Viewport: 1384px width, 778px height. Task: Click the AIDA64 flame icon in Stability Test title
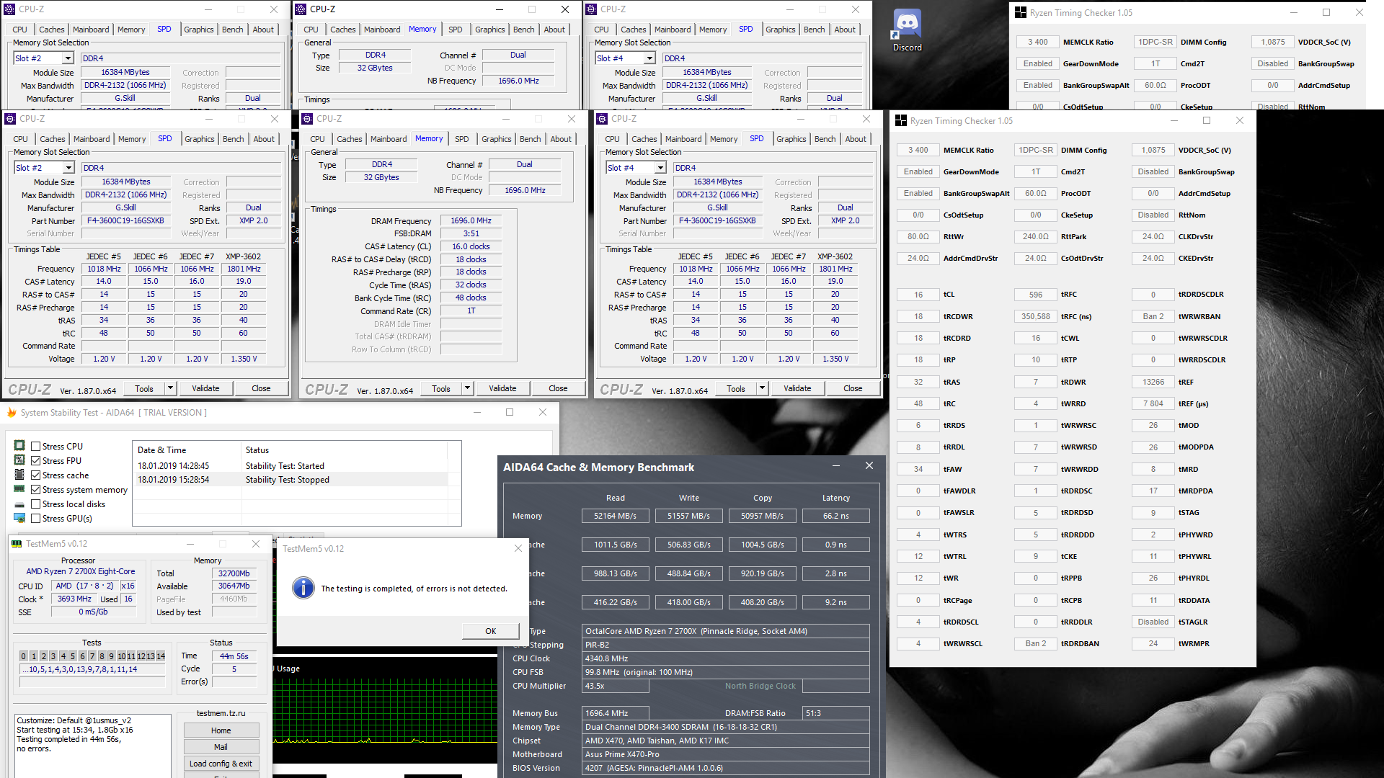point(12,413)
